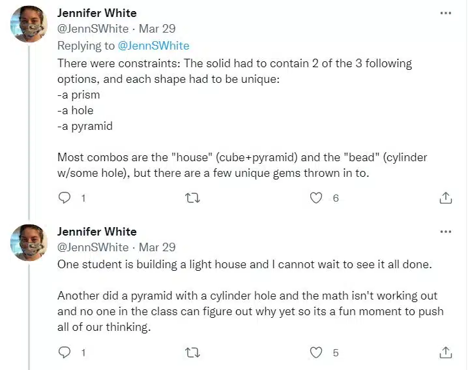Image resolution: width=468 pixels, height=370 pixels.
Task: Retweet the first tweet about constraints
Action: point(192,198)
